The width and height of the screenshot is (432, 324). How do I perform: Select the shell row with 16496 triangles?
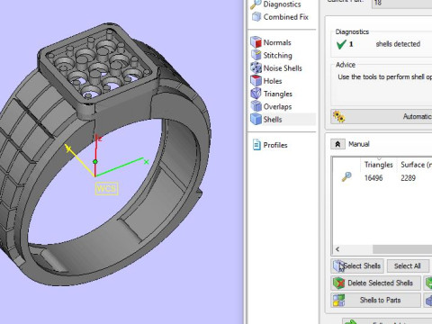tap(382, 177)
